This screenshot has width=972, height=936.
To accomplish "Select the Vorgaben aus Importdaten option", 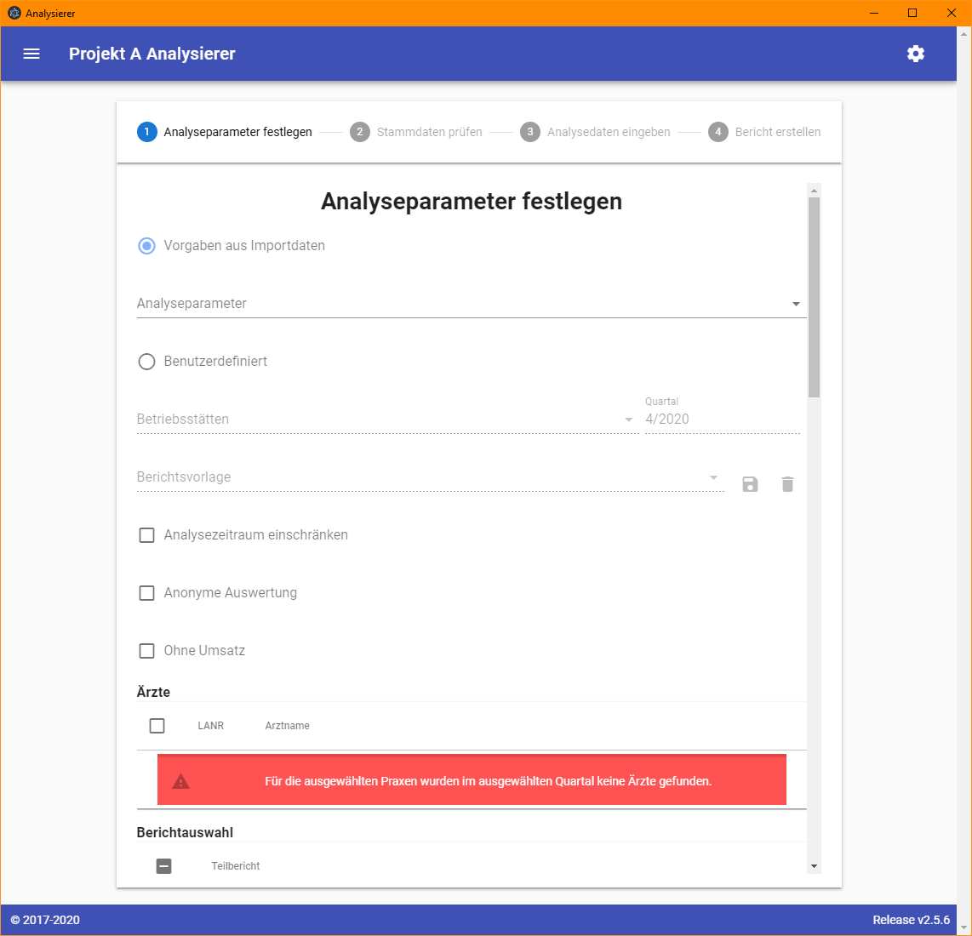I will pyautogui.click(x=147, y=246).
